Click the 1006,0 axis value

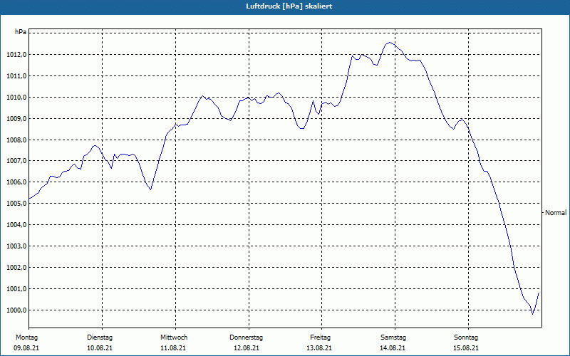coord(16,182)
